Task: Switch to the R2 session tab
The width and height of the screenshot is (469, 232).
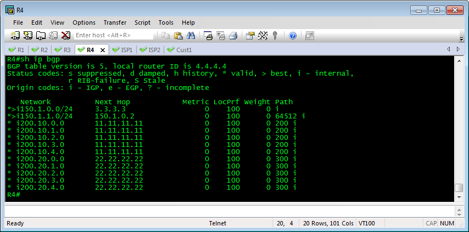Action: 40,50
